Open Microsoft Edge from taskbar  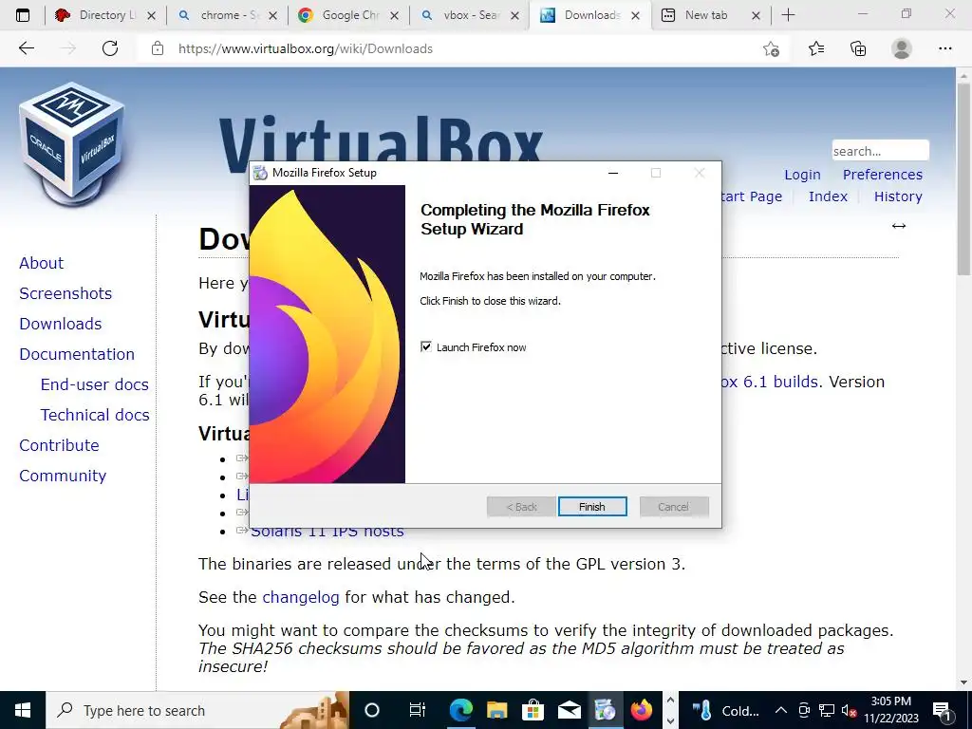(x=460, y=710)
